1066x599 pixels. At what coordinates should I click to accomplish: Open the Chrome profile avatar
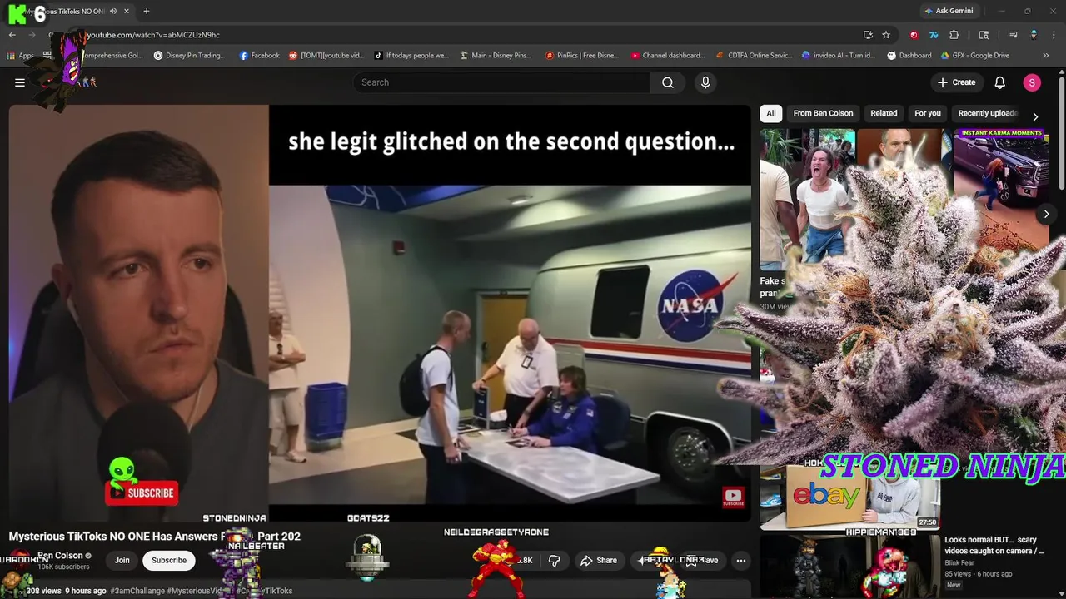tap(1034, 35)
